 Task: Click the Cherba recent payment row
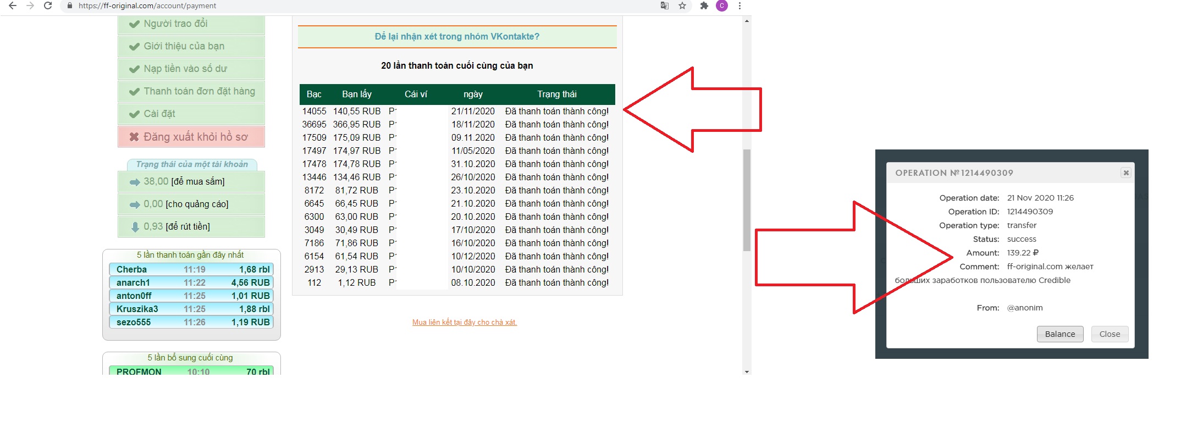[x=191, y=269]
